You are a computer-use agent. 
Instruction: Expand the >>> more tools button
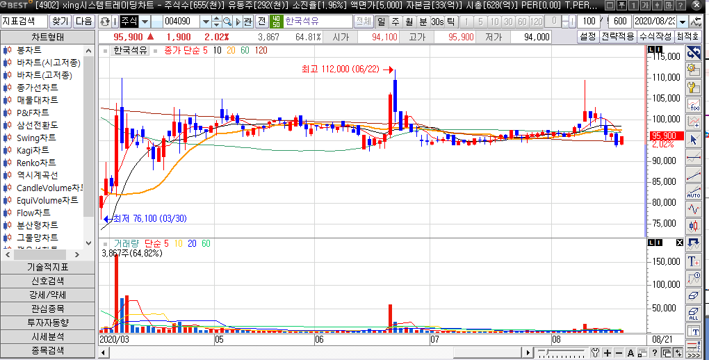[x=693, y=355]
